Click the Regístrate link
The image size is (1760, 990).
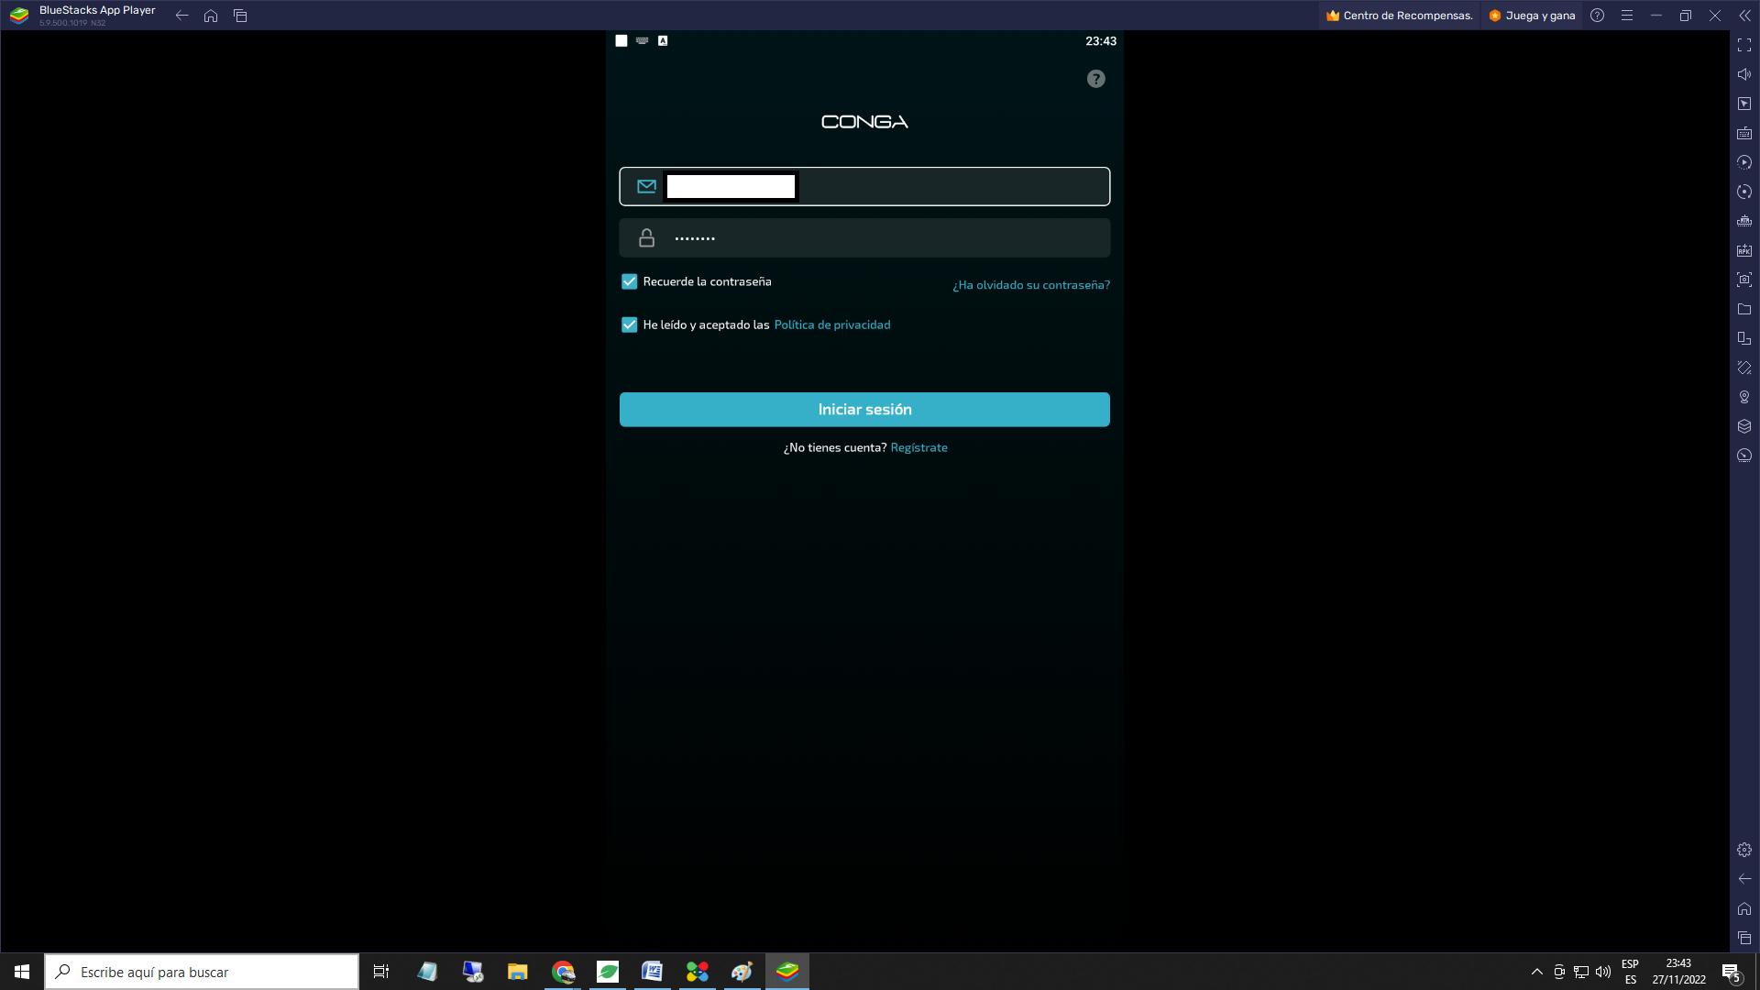pyautogui.click(x=918, y=447)
